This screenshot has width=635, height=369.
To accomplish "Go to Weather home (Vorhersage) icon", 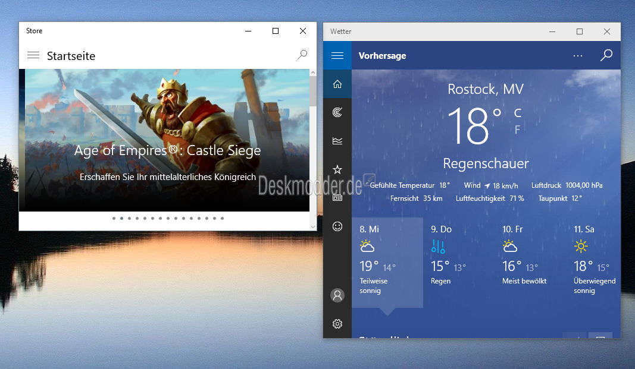I will pos(337,84).
